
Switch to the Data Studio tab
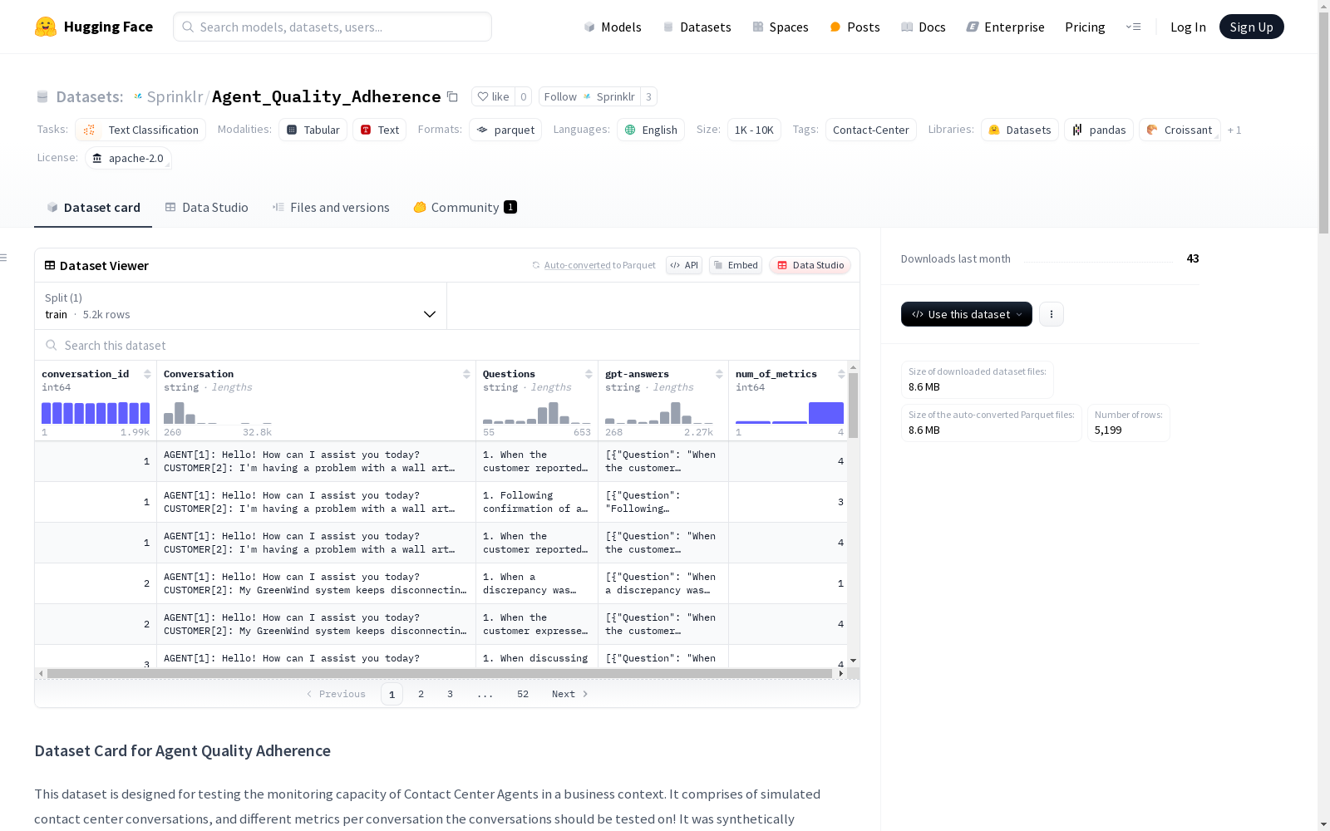tap(207, 208)
